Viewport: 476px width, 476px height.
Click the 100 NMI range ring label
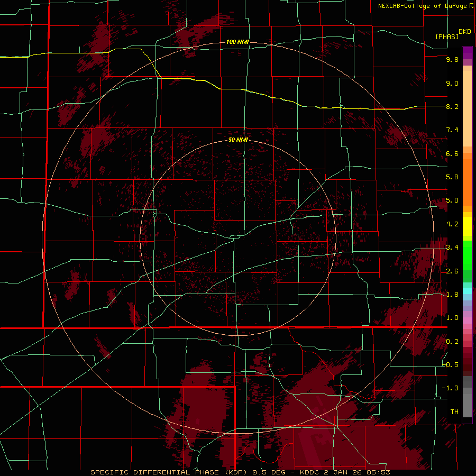click(237, 42)
